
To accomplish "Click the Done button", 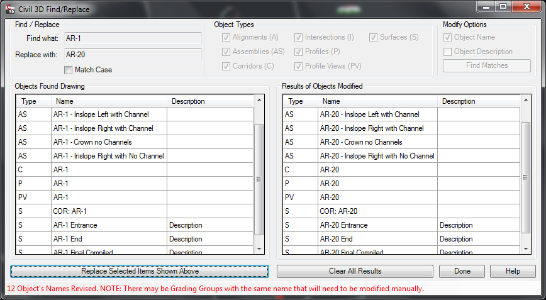I will (x=462, y=271).
